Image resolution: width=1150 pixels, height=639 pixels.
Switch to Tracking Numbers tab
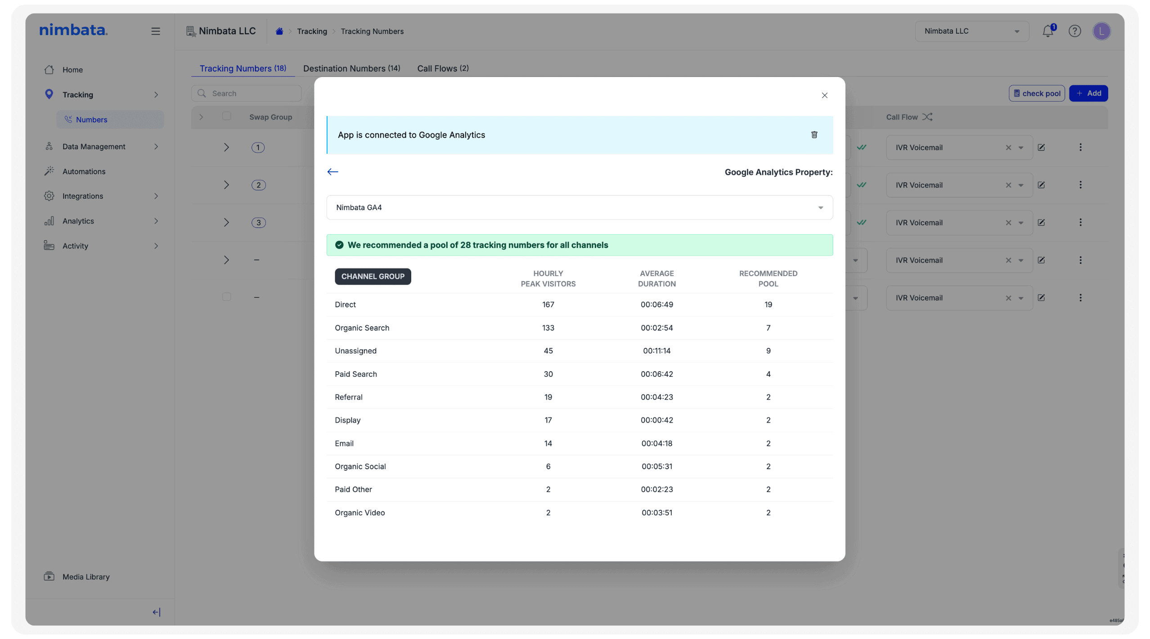click(x=243, y=68)
